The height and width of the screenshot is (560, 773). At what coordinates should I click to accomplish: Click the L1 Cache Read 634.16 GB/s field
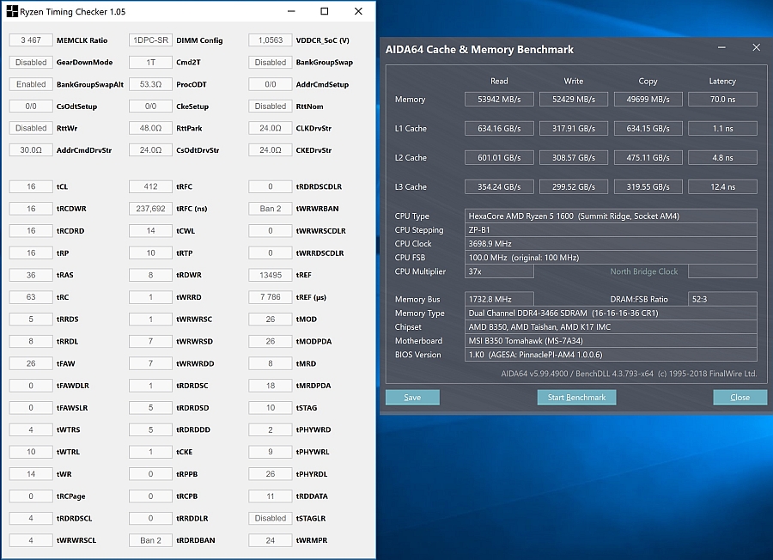(x=499, y=129)
